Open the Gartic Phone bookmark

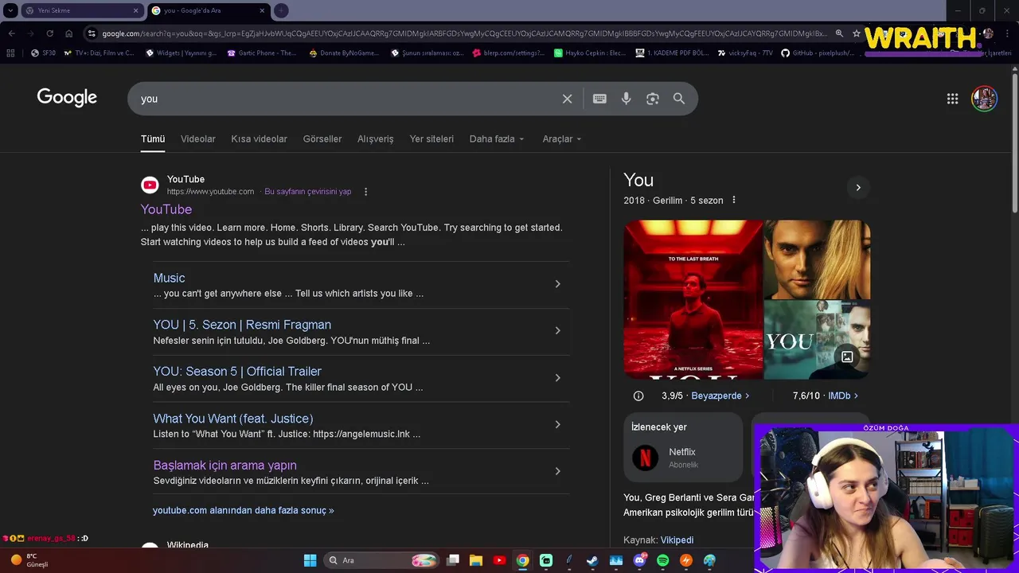click(262, 53)
